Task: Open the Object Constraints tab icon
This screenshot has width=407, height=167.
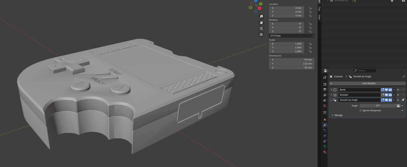Action: 325,141
